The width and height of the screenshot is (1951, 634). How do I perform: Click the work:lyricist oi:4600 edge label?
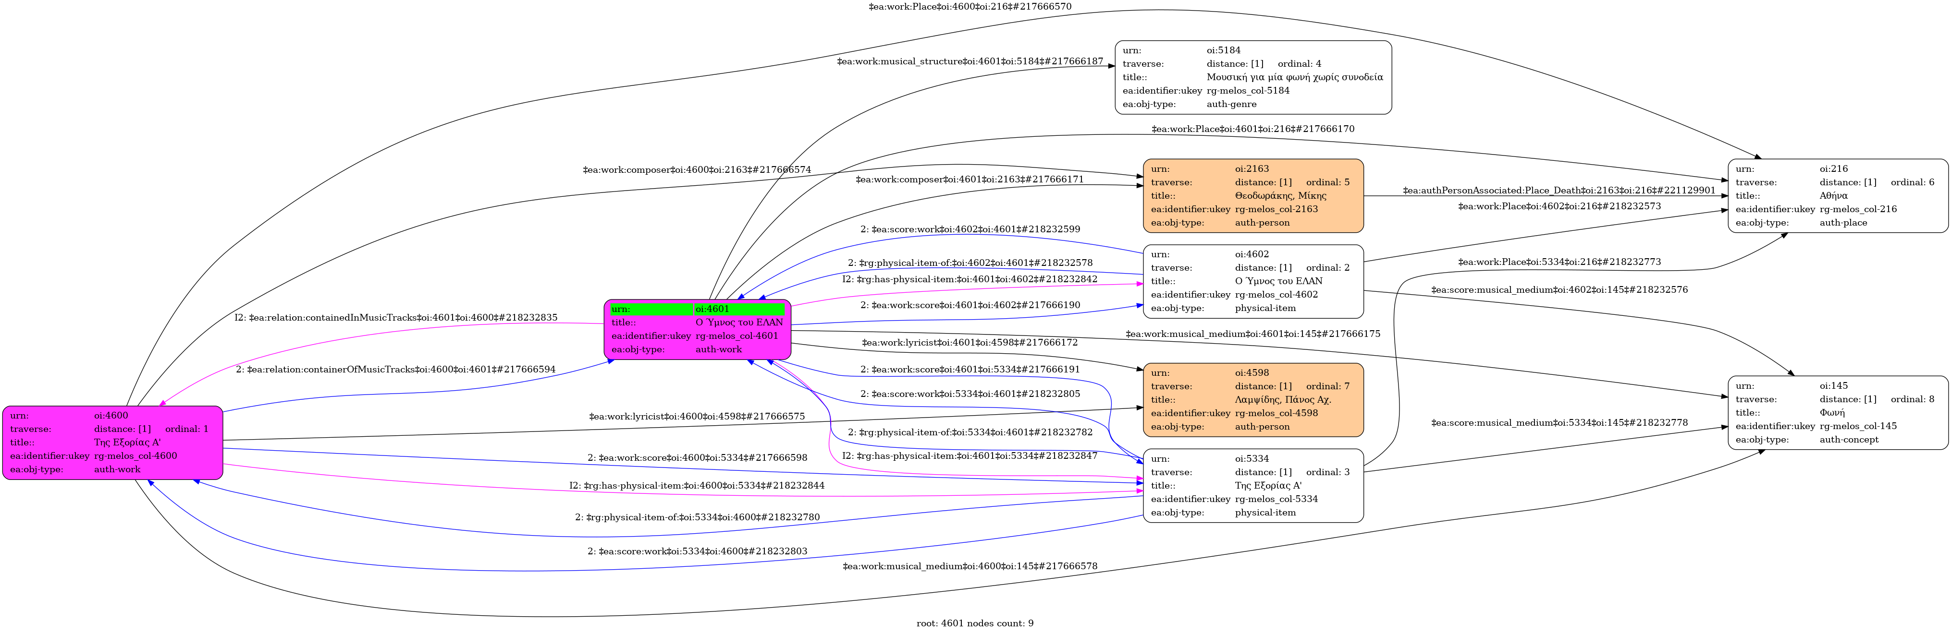pyautogui.click(x=697, y=417)
